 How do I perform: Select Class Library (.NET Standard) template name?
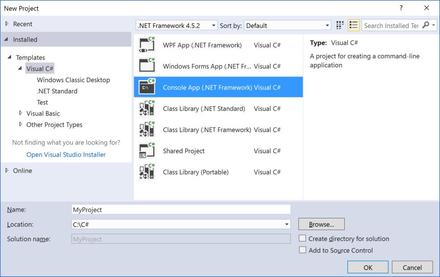pyautogui.click(x=204, y=108)
